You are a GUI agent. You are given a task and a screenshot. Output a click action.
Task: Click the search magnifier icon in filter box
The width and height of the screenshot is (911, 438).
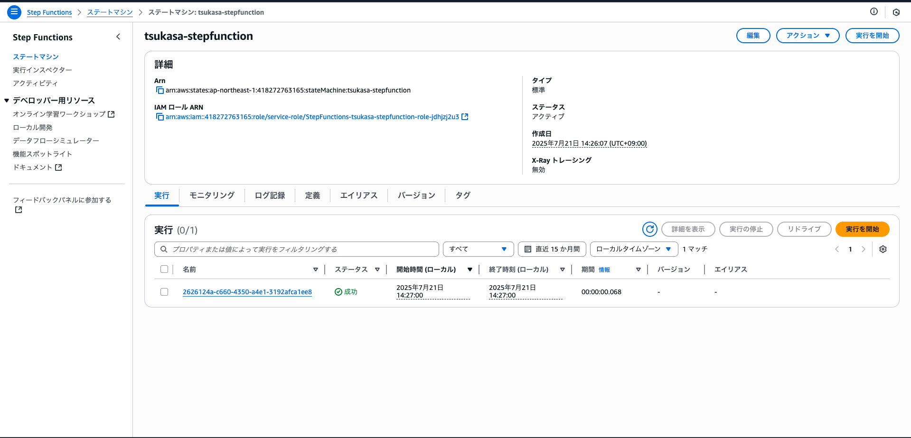point(164,249)
